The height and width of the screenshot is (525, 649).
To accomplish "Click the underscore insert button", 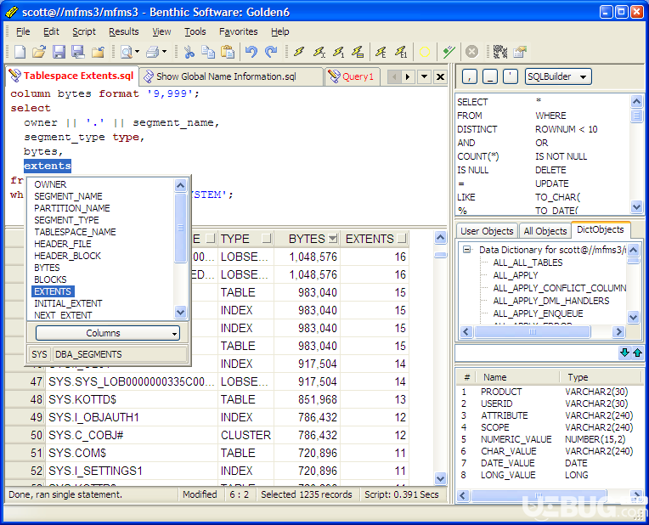I will pyautogui.click(x=490, y=76).
